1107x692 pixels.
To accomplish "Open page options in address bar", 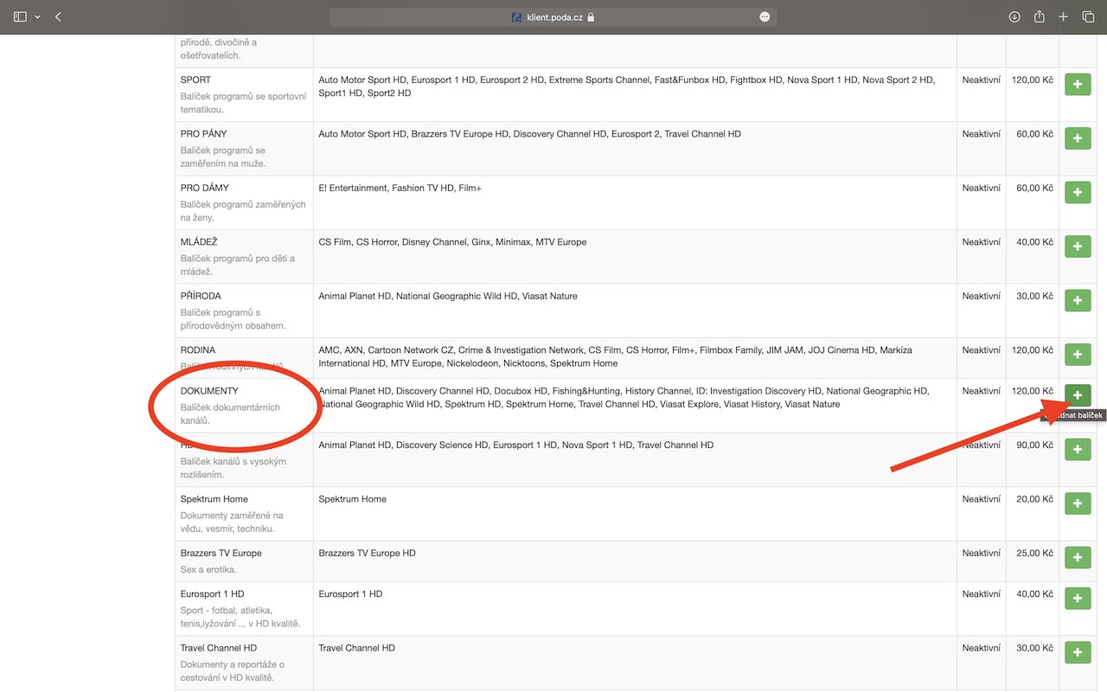I will [765, 16].
